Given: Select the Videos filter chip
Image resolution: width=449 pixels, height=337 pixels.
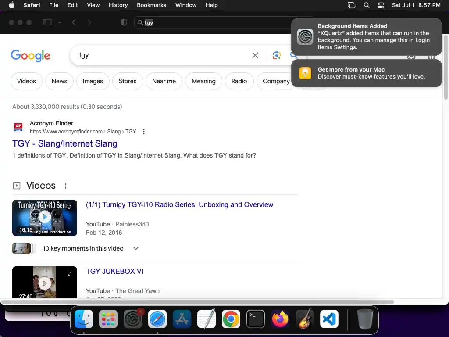Looking at the screenshot, I should [x=26, y=81].
